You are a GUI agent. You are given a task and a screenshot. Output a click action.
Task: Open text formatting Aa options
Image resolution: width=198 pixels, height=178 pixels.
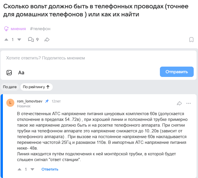21,72
